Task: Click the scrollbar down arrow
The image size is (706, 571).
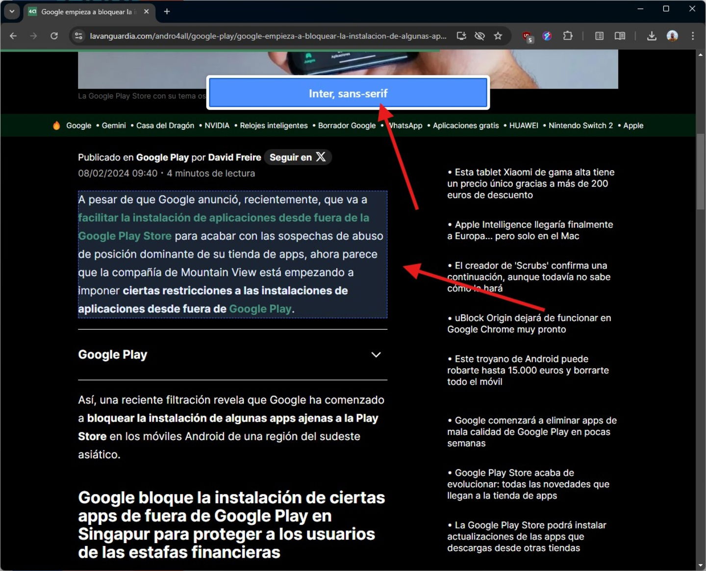Action: point(700,566)
